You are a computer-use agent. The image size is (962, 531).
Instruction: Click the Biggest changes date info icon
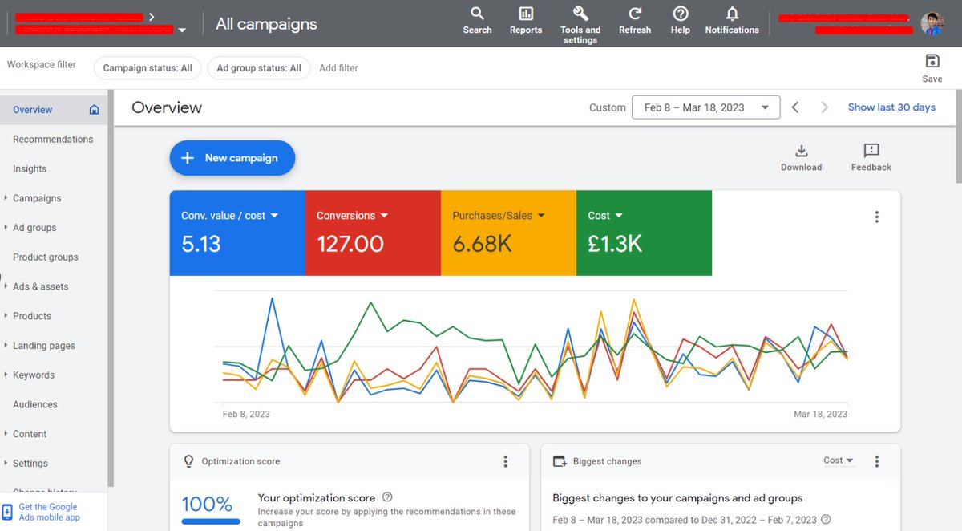coord(826,520)
